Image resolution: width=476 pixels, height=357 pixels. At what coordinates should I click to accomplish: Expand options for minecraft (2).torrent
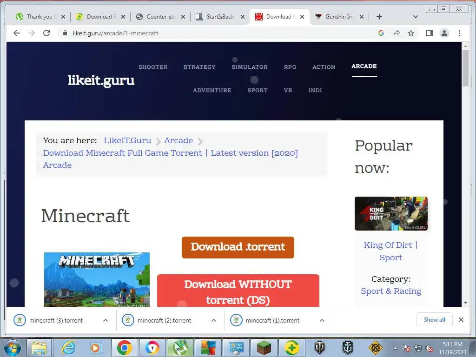coord(214,320)
